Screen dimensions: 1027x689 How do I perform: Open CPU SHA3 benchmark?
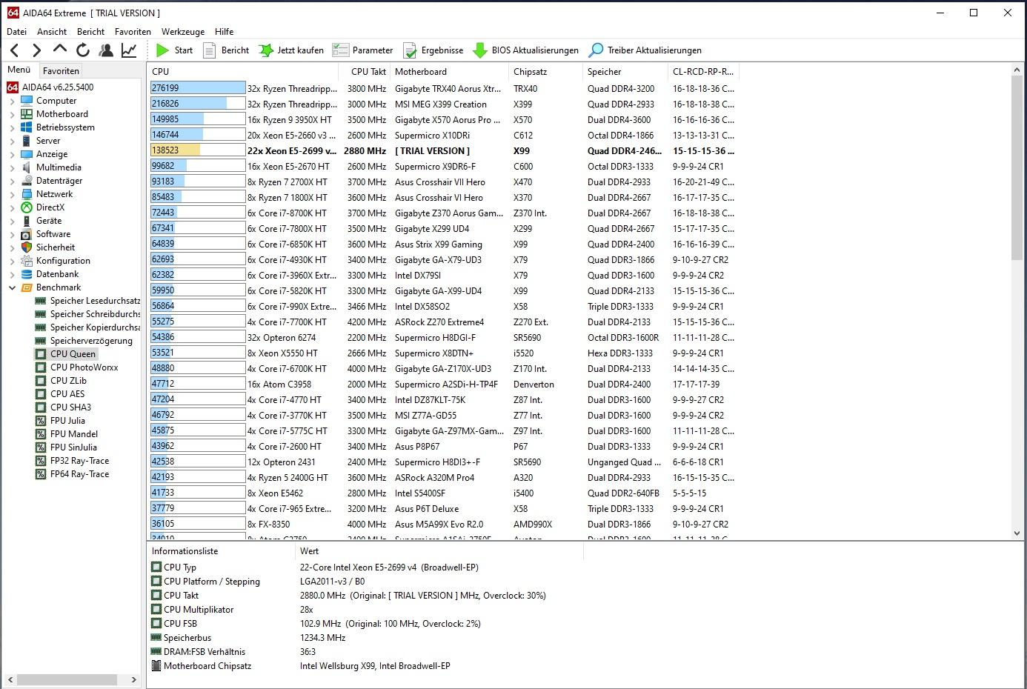pos(70,407)
